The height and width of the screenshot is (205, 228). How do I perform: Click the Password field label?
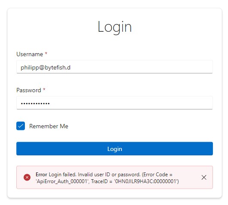pyautogui.click(x=29, y=90)
